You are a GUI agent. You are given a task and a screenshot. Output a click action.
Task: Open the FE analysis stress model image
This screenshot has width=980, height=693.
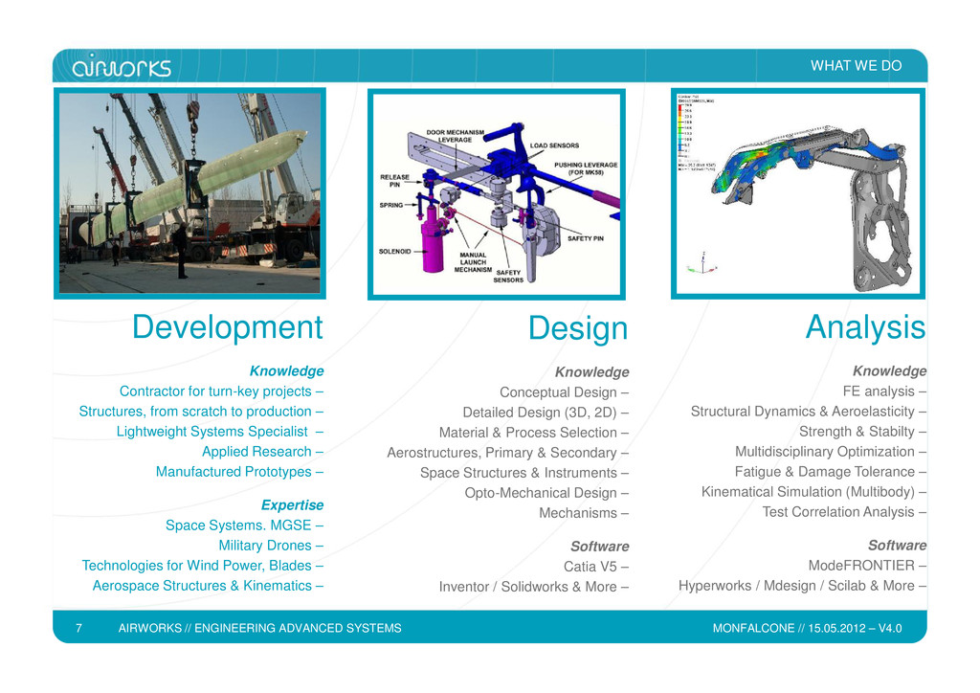(x=797, y=193)
